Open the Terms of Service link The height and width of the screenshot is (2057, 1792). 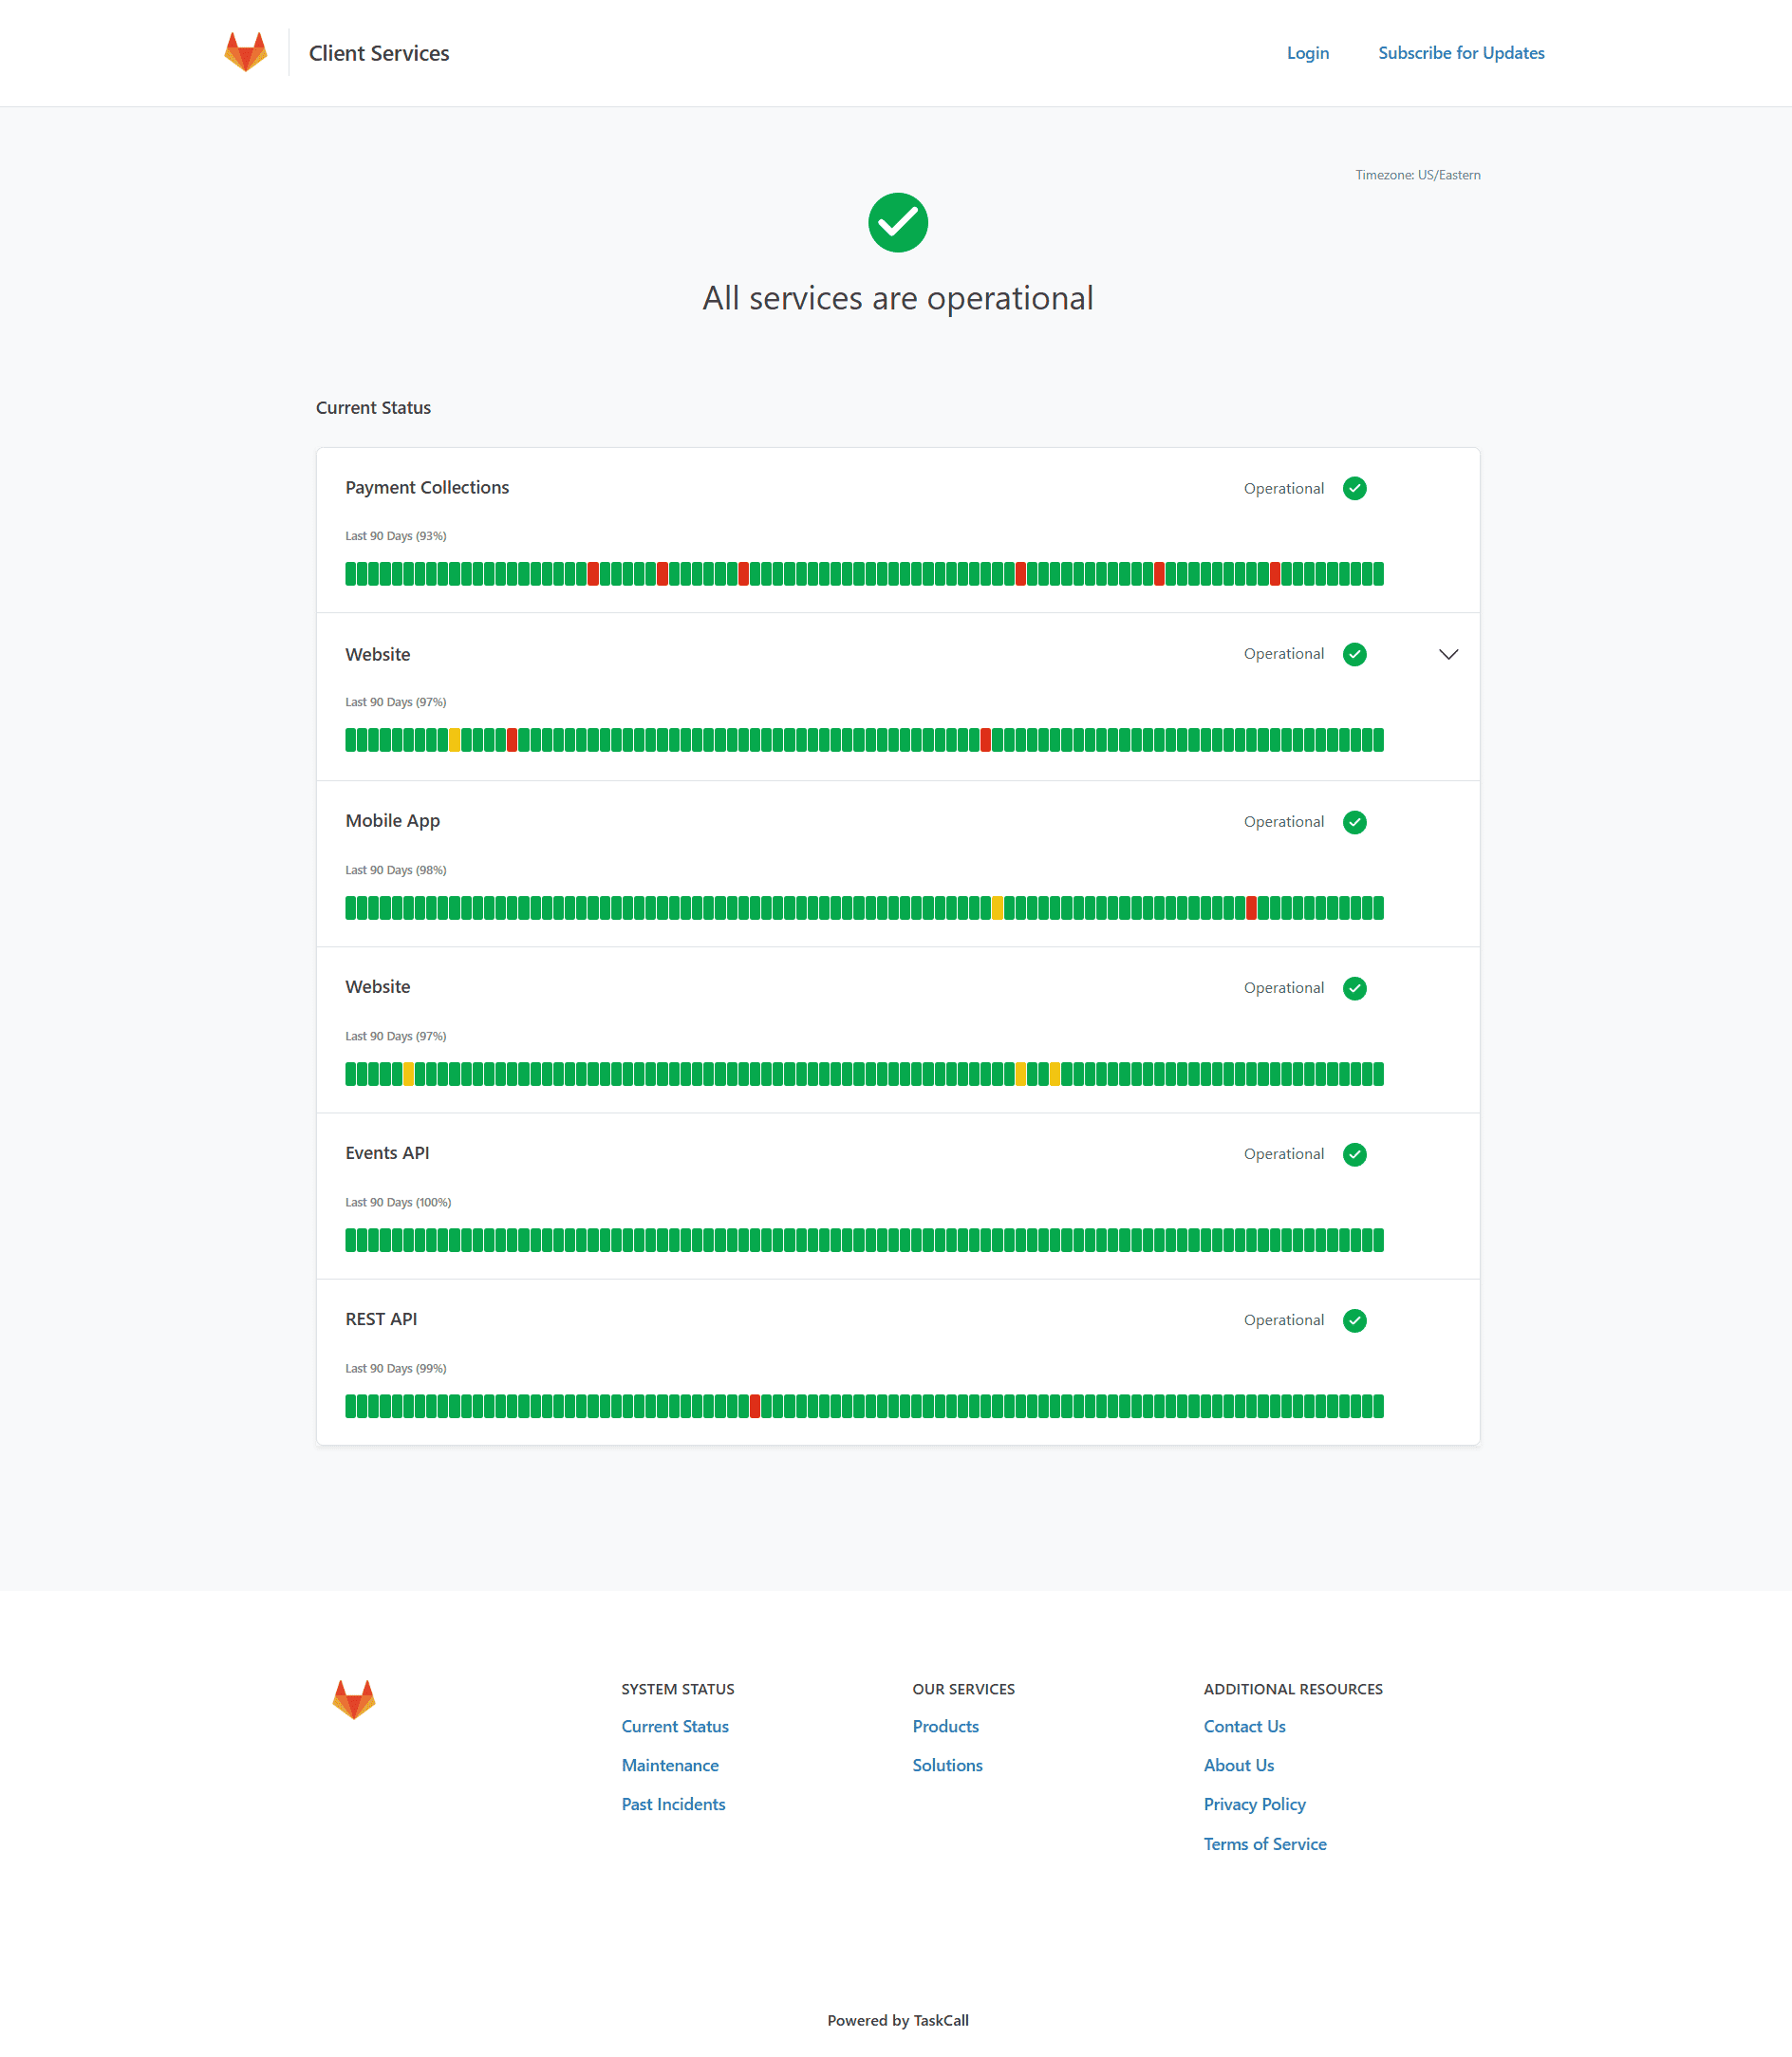pos(1264,1844)
